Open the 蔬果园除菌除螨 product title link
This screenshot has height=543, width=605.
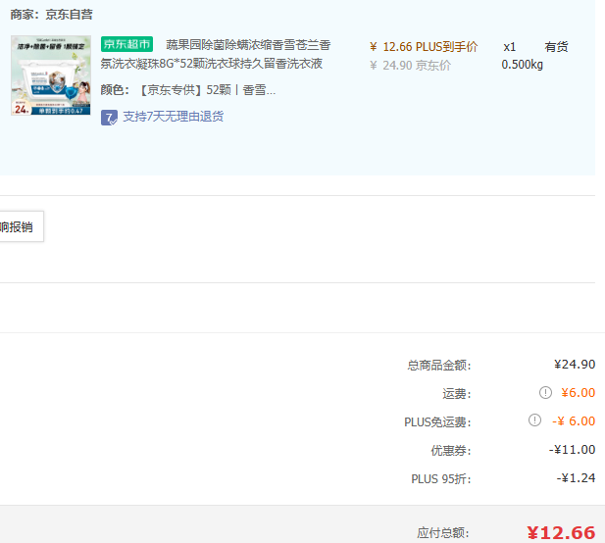(x=216, y=54)
